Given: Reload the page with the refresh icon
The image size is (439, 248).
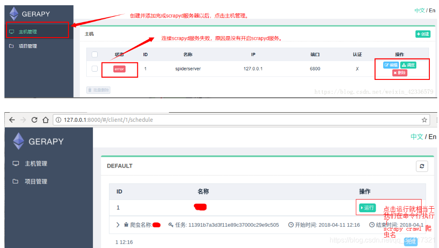Looking at the screenshot, I should click(34, 120).
